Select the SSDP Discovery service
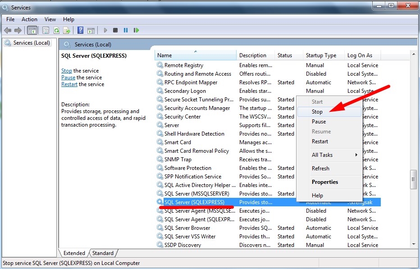This screenshot has width=420, height=269. coord(268,245)
